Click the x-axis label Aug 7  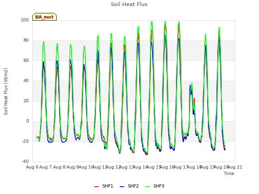pyautogui.click(x=46, y=167)
